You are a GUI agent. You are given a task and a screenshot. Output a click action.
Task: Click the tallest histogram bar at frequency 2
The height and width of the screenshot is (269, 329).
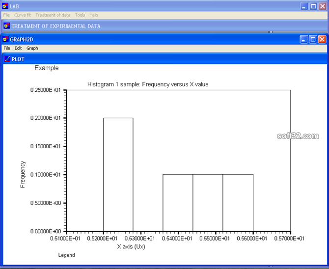[118, 175]
